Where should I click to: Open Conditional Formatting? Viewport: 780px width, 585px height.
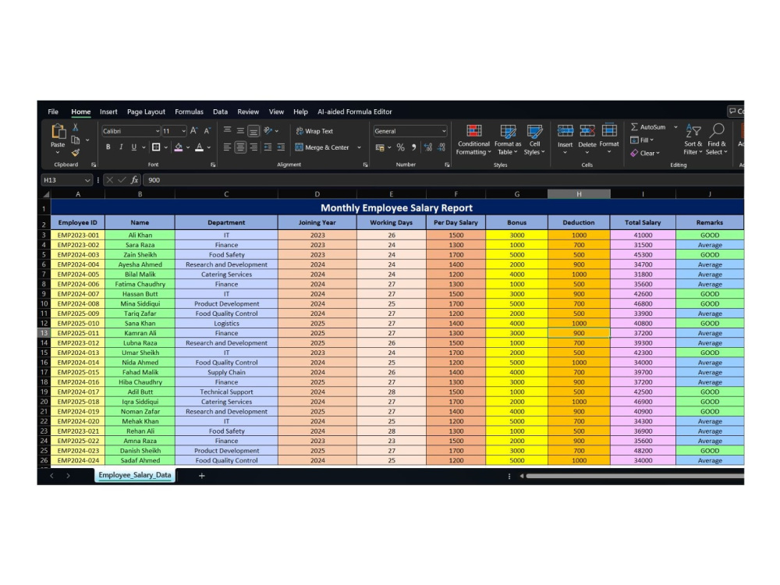click(473, 140)
